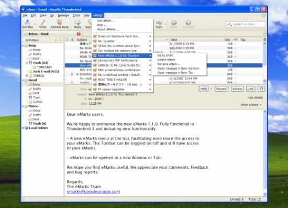The image size is (288, 208).
Task: Click the 'hide details' link
Action: [255, 97]
